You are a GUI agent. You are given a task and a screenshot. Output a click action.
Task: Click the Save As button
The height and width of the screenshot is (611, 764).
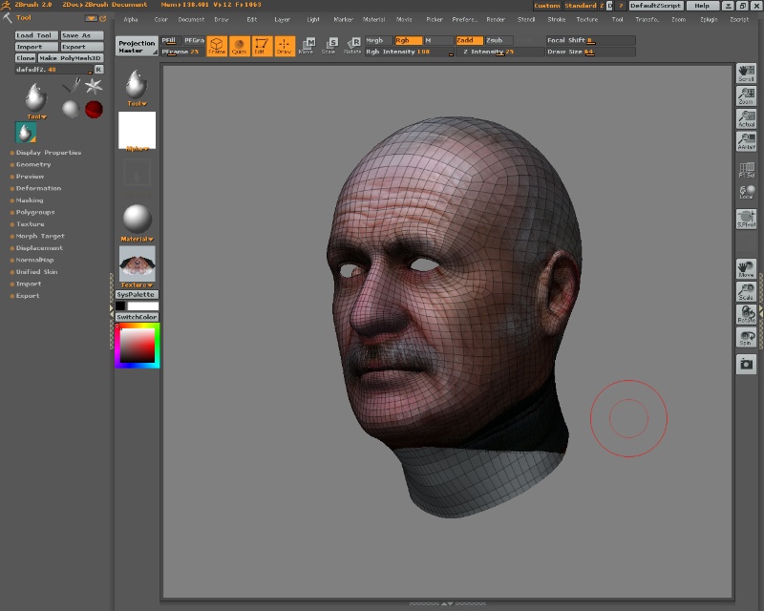click(82, 35)
